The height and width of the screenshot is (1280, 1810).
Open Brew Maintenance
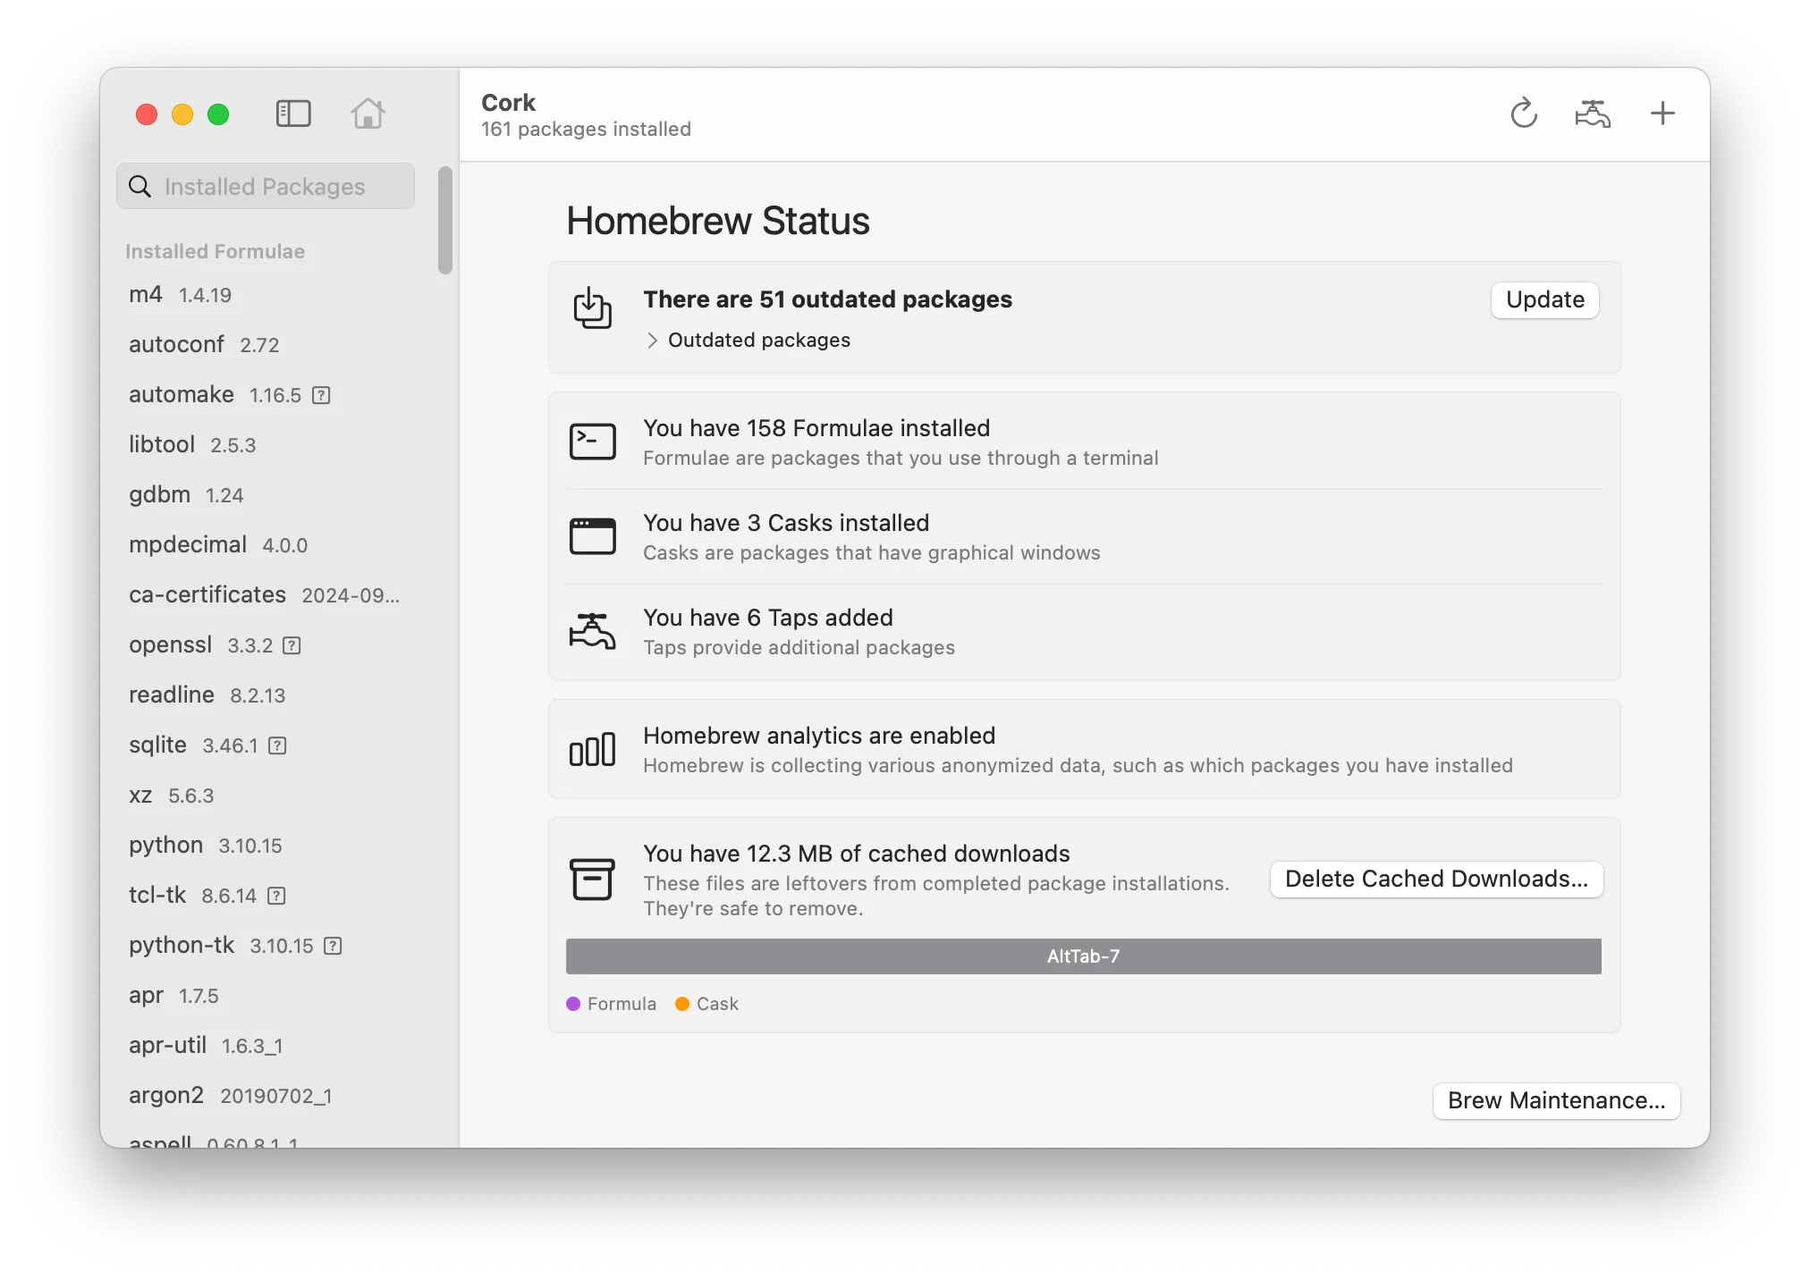point(1555,1100)
